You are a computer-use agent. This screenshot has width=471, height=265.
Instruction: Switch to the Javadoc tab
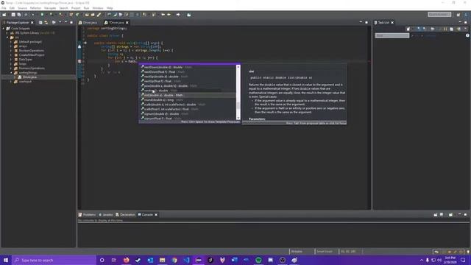[106, 214]
